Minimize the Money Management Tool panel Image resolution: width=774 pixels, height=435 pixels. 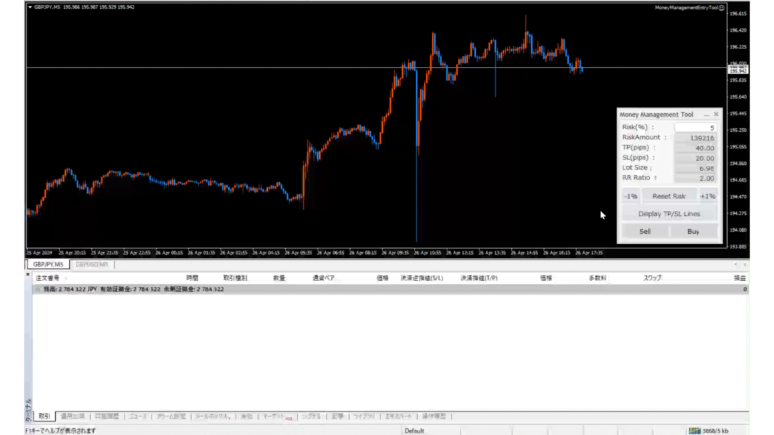tap(706, 115)
